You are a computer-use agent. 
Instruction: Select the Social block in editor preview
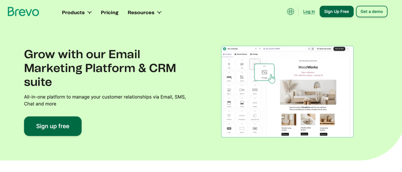tap(242, 77)
